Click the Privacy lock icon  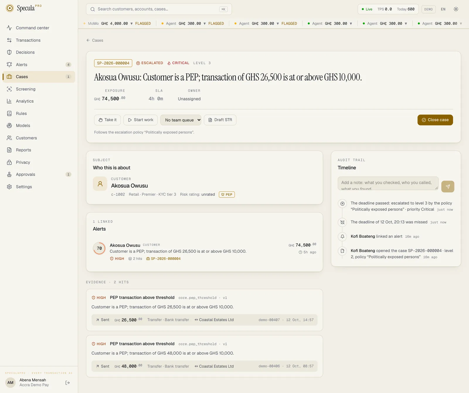click(9, 162)
